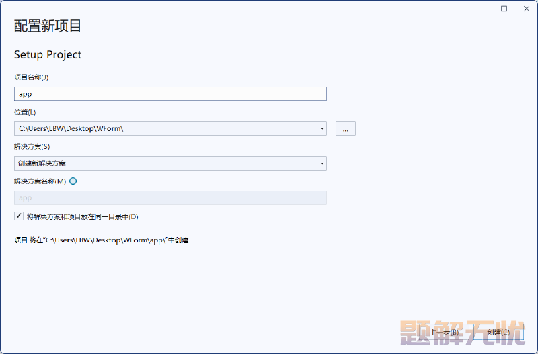The image size is (538, 354).
Task: Uncheck place solution and project in same directory
Action: click(x=19, y=216)
